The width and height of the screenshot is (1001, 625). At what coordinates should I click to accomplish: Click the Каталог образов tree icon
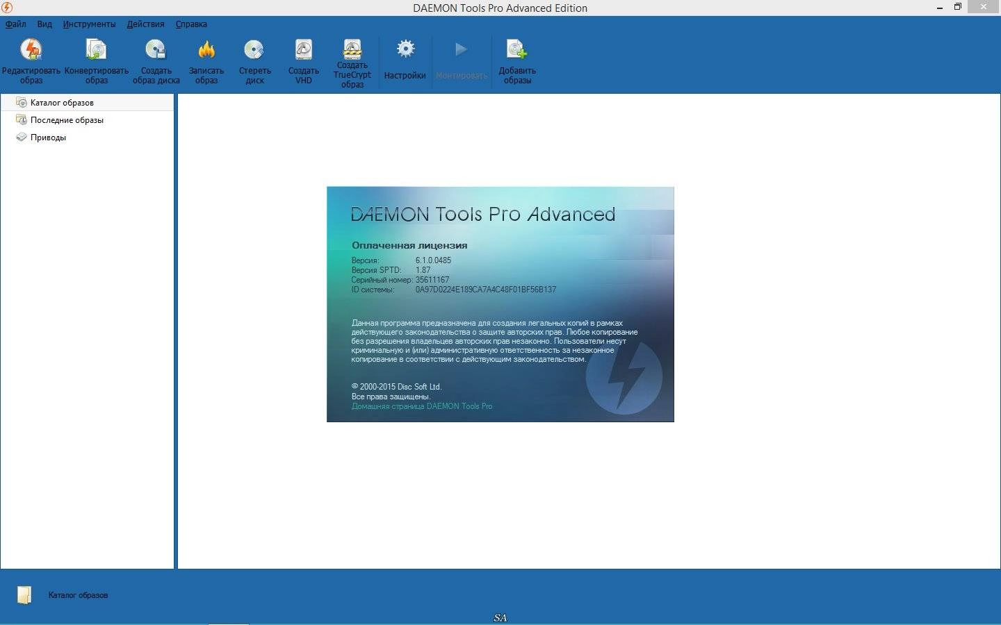coord(22,102)
